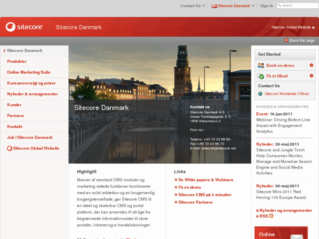Click the Sitecore logo in header
Viewport: 319px width, 239px height.
(24, 27)
